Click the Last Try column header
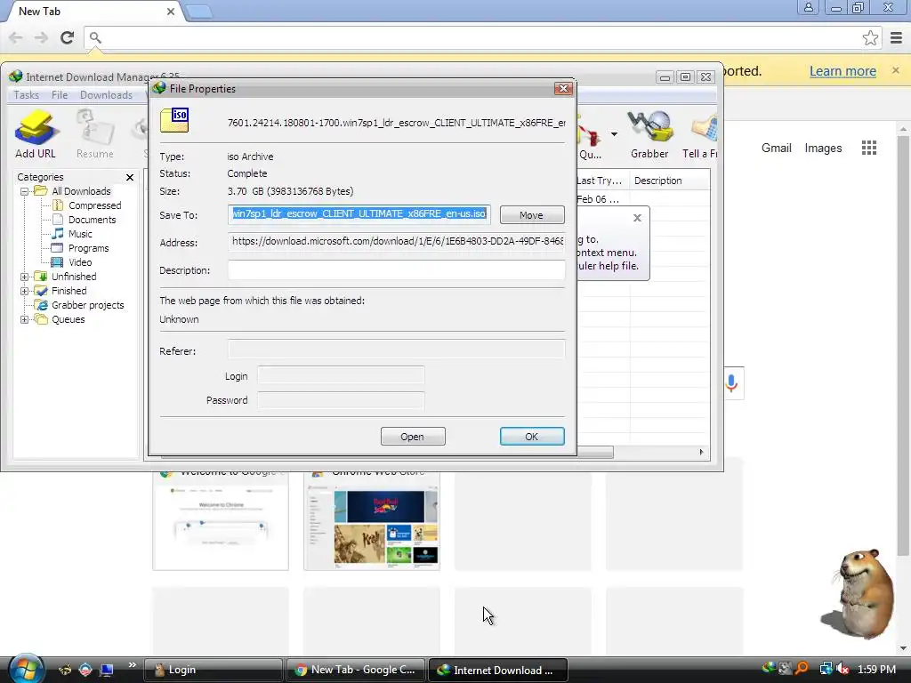911x683 pixels. [602, 181]
